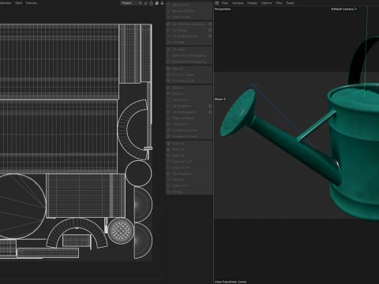The width and height of the screenshot is (379, 284).
Task: Open Set UVW from Projection options gear
Action: point(210,24)
